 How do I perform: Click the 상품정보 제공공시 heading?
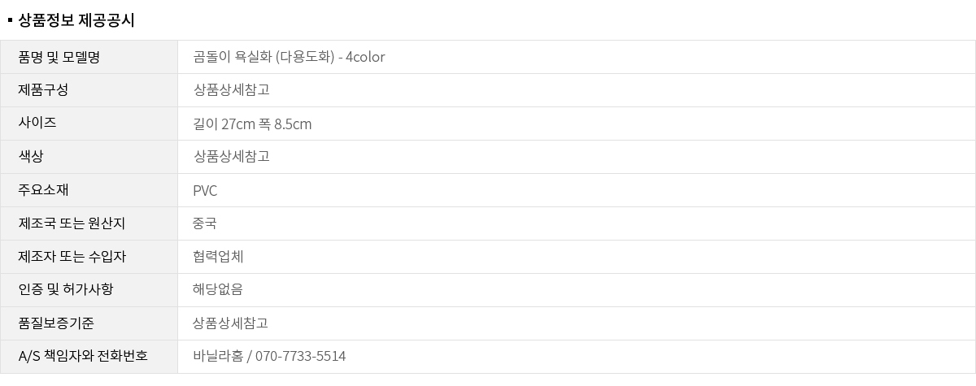tap(76, 20)
